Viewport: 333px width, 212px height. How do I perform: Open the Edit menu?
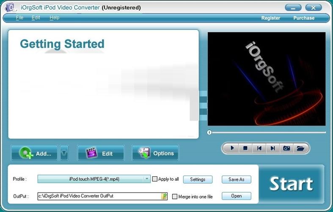36,18
